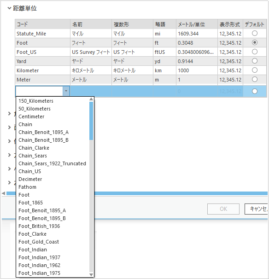The image size is (269, 279).
Task: Select the Foot default radio button
Action: click(255, 42)
